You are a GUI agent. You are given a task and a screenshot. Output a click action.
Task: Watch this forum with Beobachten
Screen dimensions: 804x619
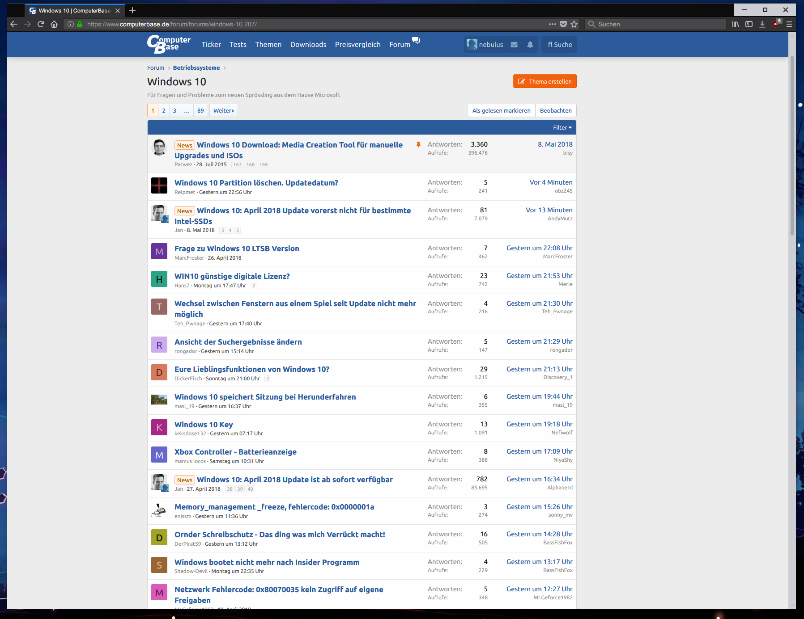click(556, 110)
